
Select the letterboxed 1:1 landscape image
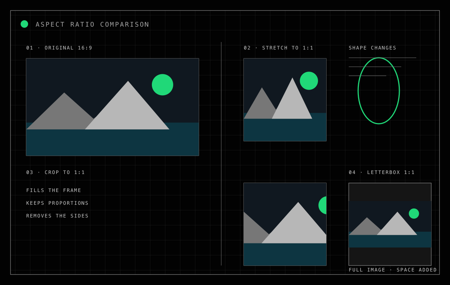pyautogui.click(x=390, y=224)
